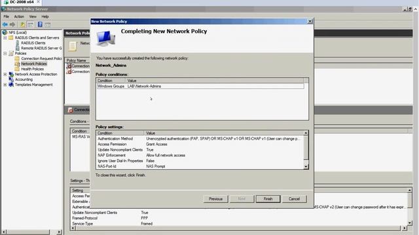Click console tree horizontal scrollbar right arrow
Viewport: 419px width, 235px height.
(60, 232)
